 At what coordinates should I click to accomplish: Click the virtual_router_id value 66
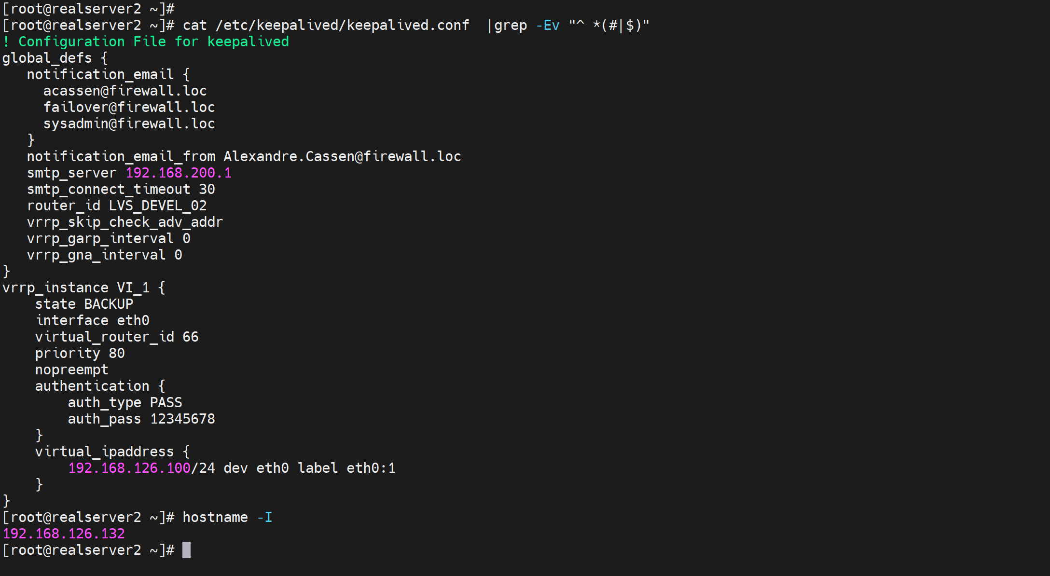pos(191,337)
